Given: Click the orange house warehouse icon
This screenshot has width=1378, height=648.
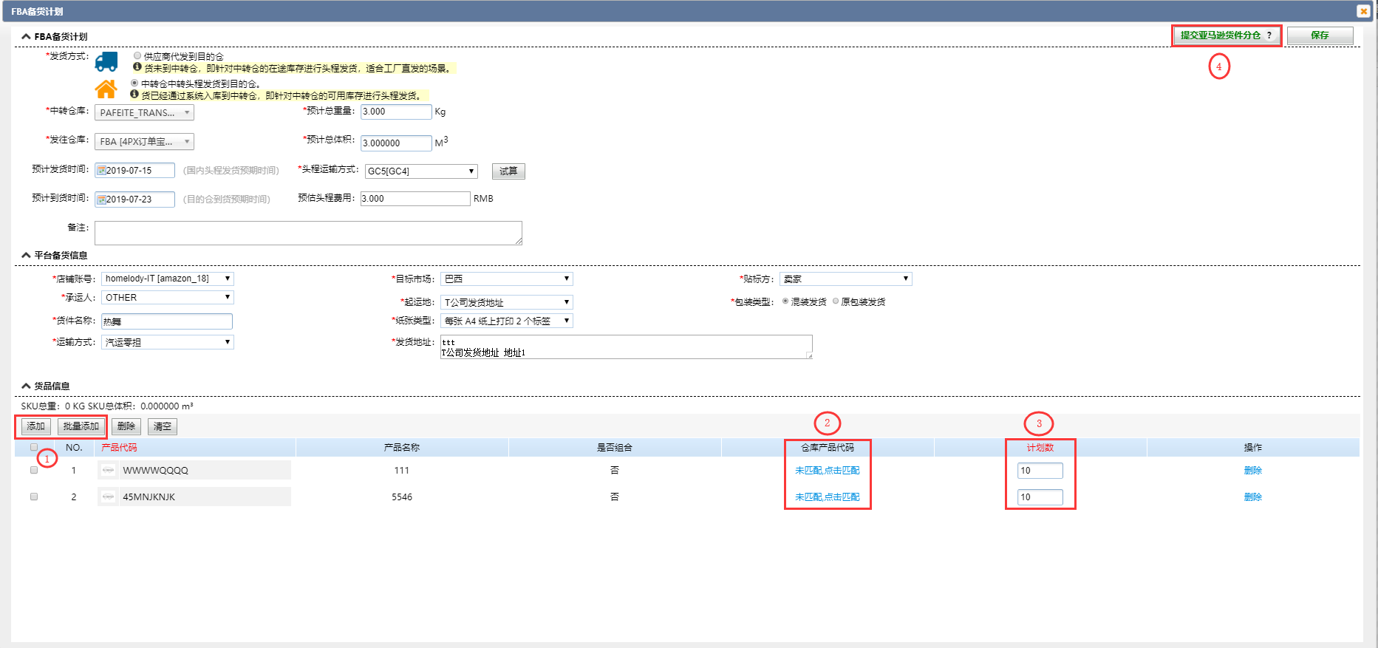Looking at the screenshot, I should tap(106, 89).
